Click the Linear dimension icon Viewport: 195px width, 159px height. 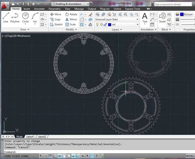coord(152,14)
